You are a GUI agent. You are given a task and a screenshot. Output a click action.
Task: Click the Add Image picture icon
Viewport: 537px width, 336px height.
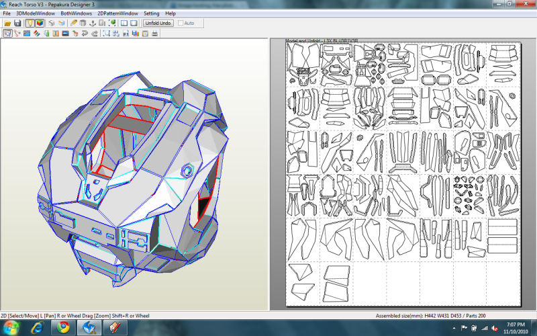(65, 33)
